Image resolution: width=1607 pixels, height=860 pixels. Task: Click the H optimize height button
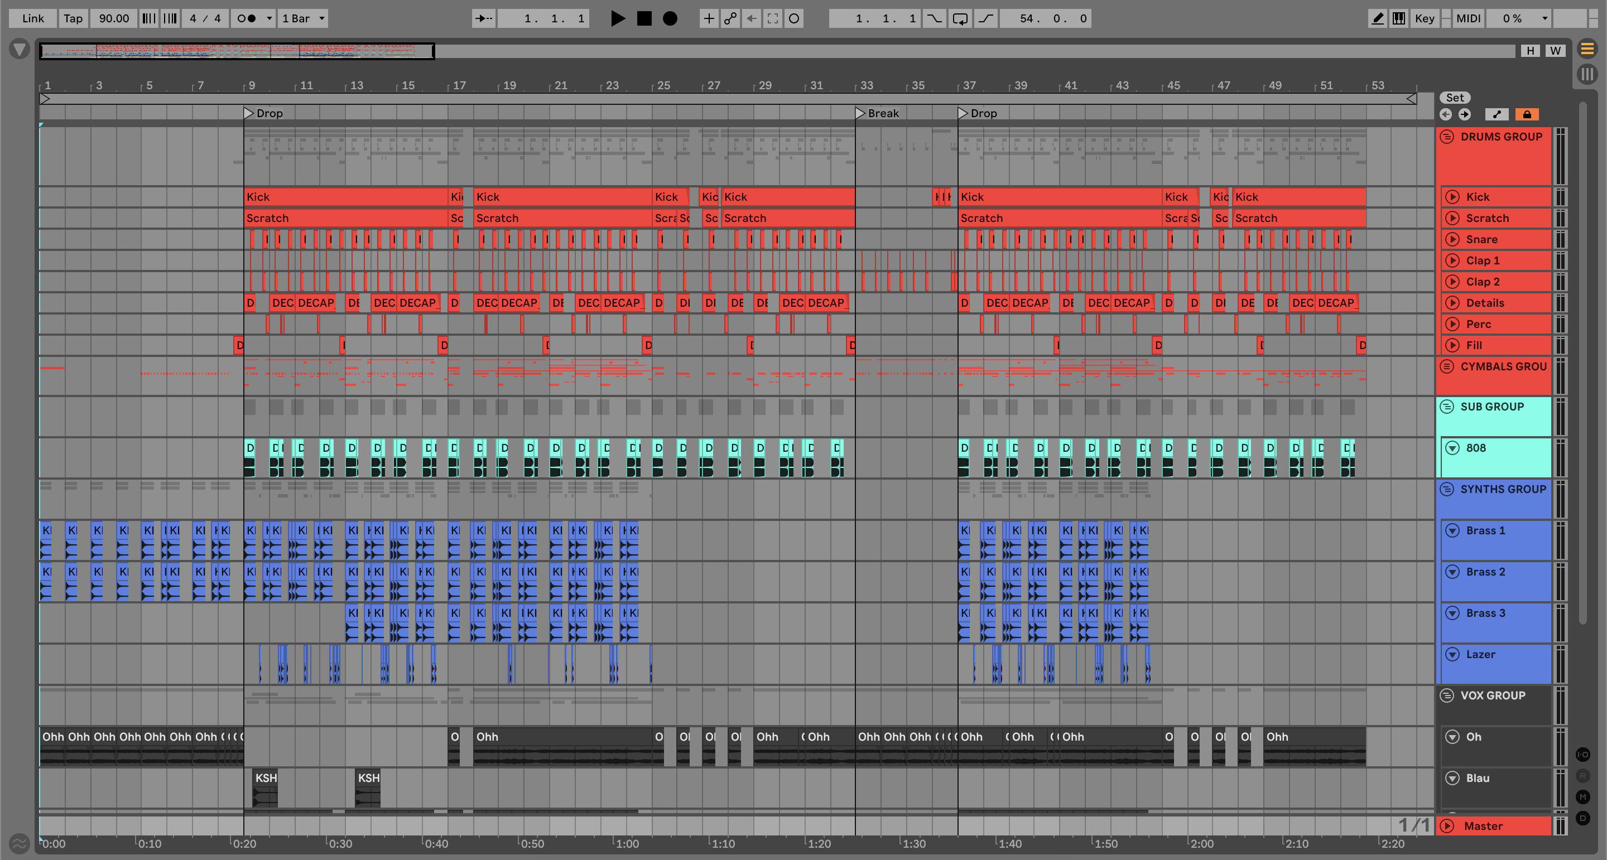[1530, 51]
